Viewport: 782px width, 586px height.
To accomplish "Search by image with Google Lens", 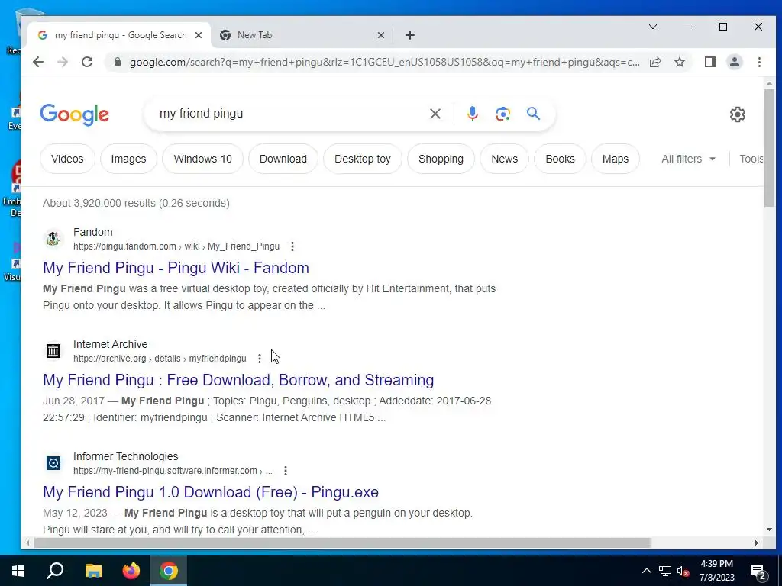I will click(502, 114).
